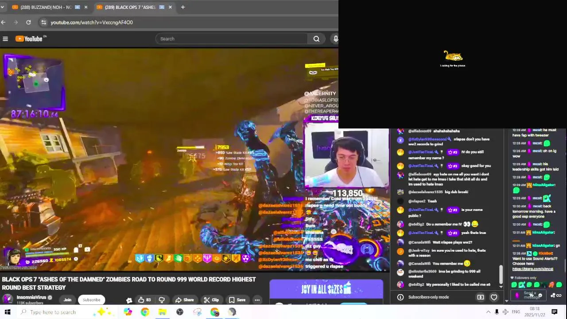Close the BLACK OPS 7 tab
Image resolution: width=567 pixels, height=319 pixels.
click(170, 7)
